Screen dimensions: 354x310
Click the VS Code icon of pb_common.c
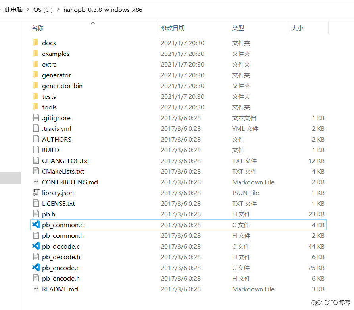click(x=36, y=224)
